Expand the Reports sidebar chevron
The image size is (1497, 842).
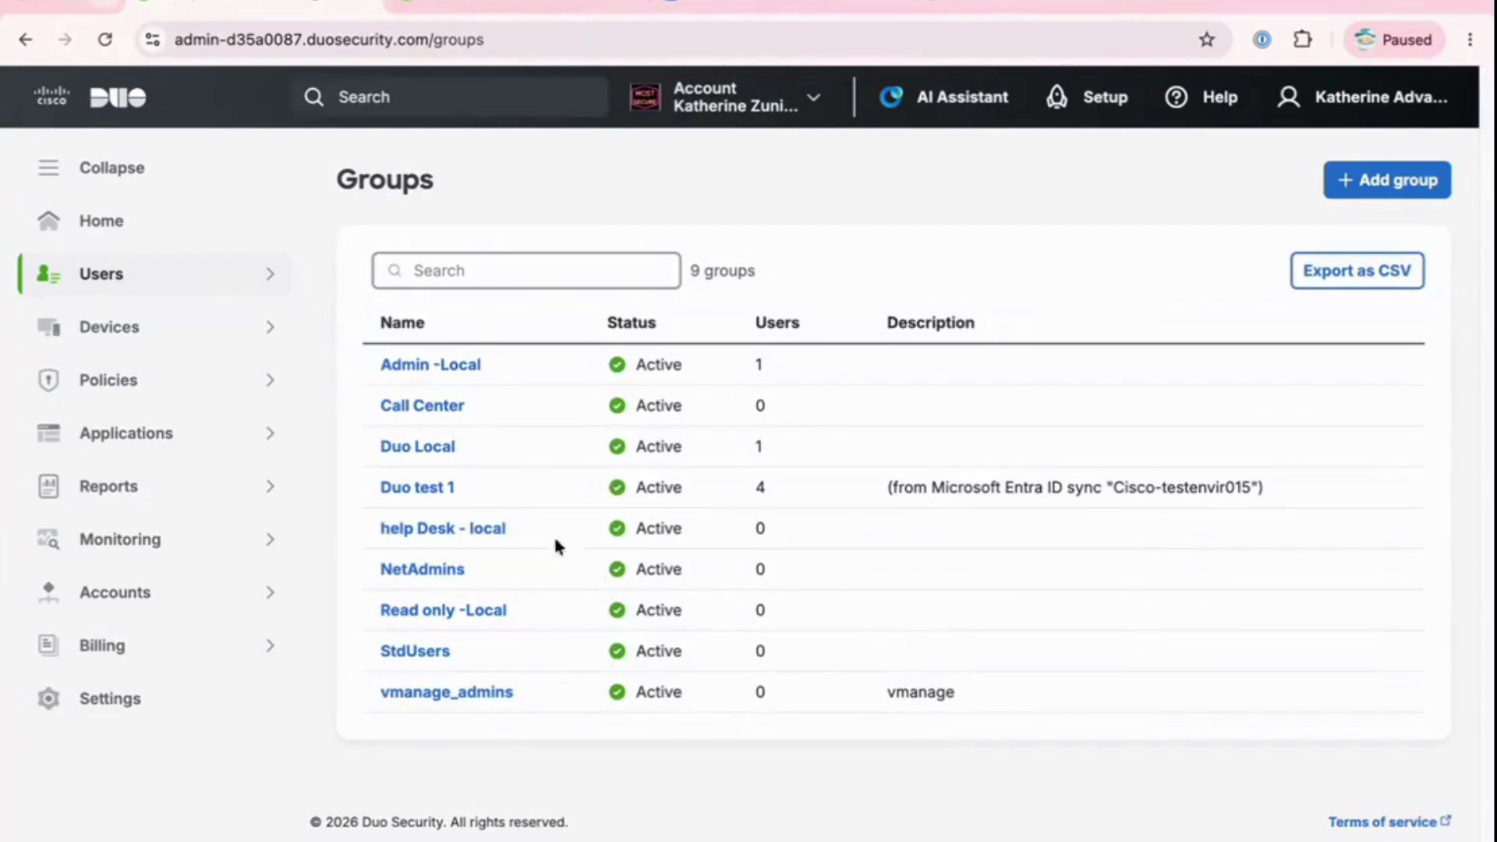(270, 486)
